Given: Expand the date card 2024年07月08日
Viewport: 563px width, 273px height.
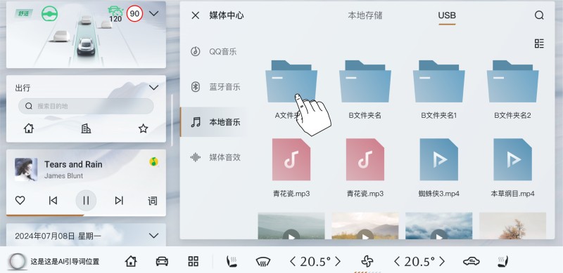Looking at the screenshot, I should coord(153,235).
